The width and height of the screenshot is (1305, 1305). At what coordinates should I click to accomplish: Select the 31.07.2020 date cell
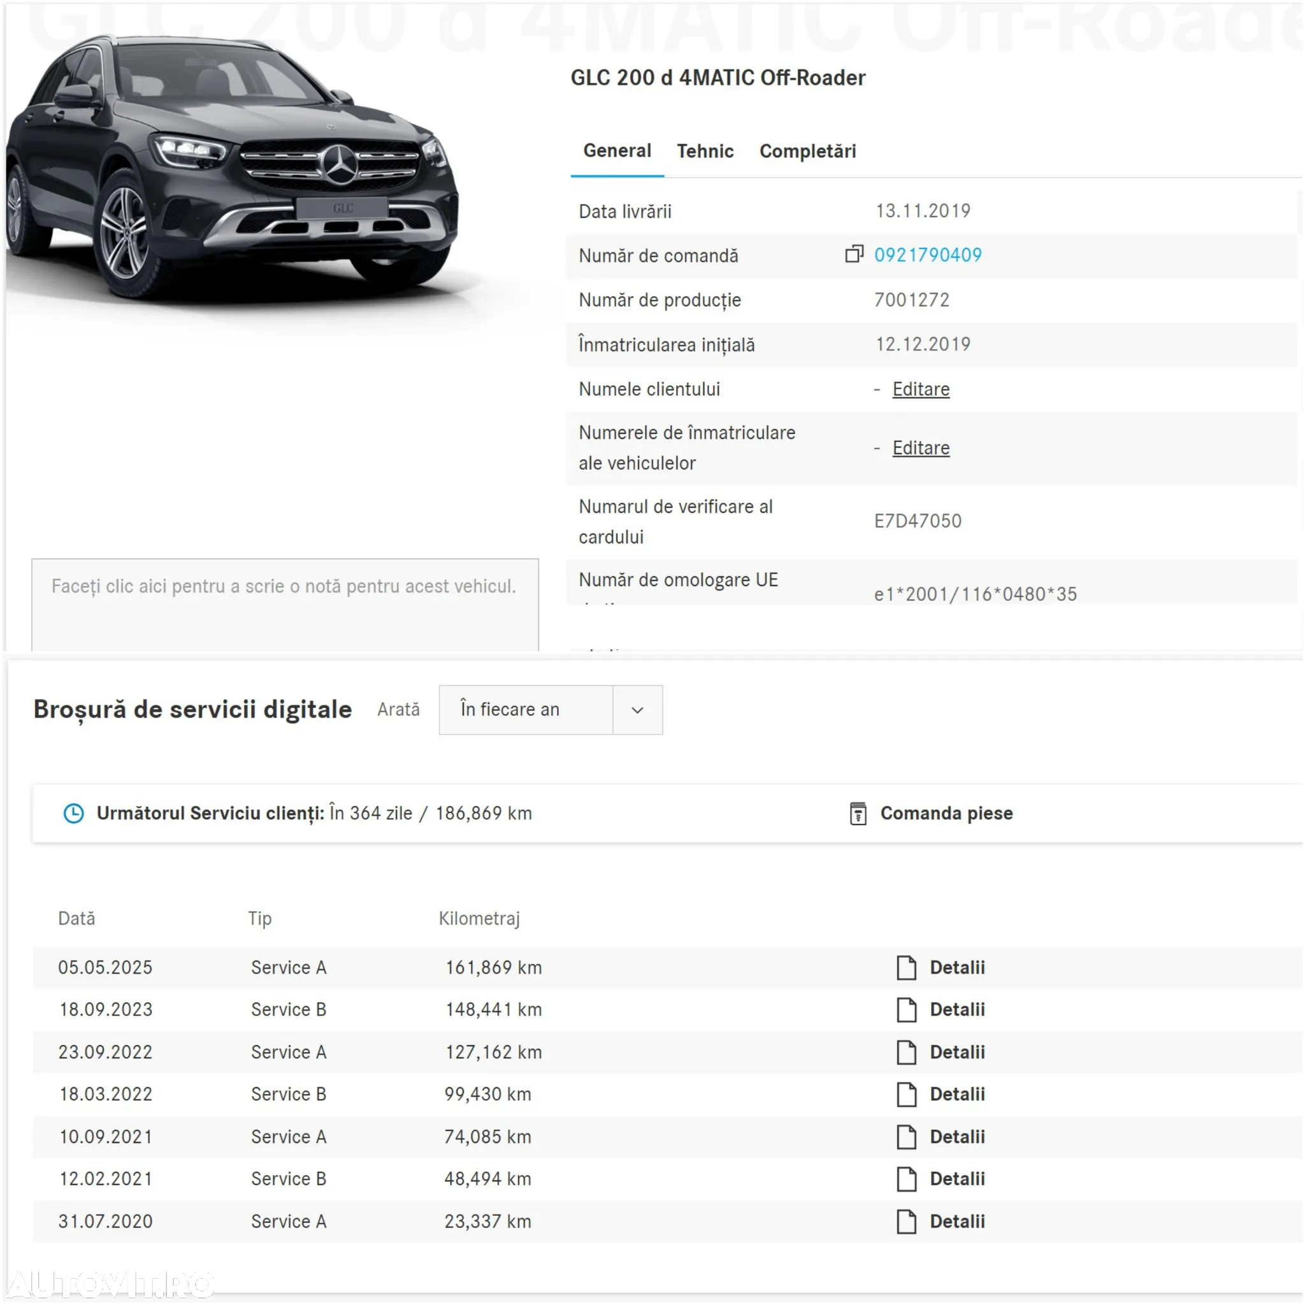coord(105,1222)
